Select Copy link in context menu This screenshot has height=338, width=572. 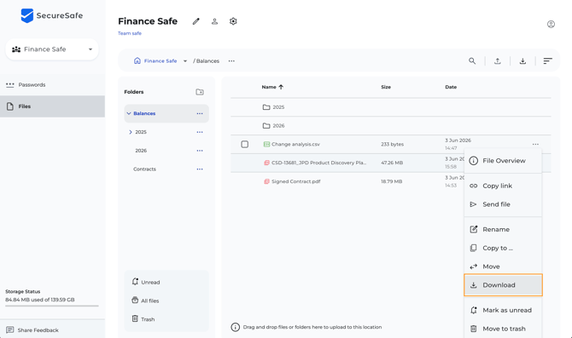click(x=503, y=186)
